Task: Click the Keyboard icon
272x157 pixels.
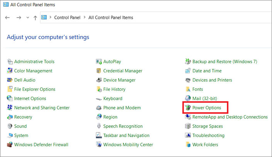Action: 99,99
